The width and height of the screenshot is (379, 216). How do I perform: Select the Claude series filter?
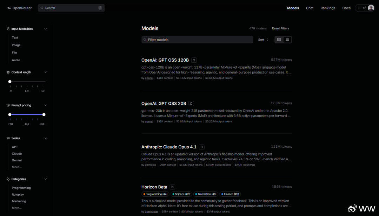(x=17, y=154)
